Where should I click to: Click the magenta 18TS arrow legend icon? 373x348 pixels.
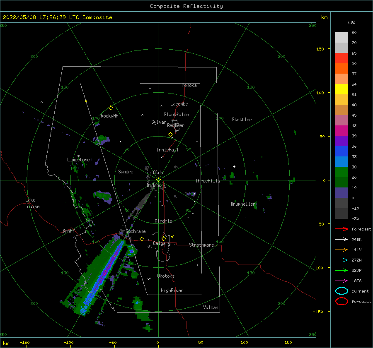pos(342,281)
